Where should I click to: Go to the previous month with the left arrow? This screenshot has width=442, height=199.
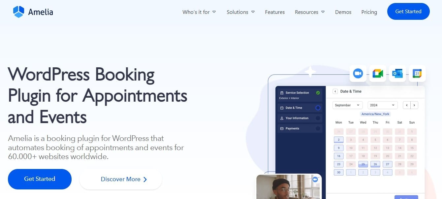[407, 105]
